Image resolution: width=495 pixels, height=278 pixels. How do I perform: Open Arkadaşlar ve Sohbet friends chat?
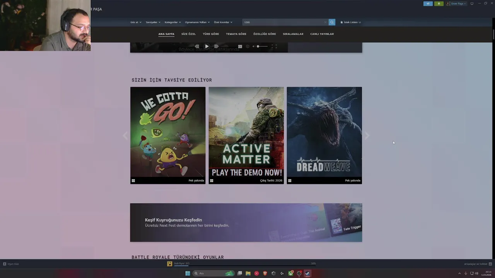pyautogui.click(x=478, y=264)
